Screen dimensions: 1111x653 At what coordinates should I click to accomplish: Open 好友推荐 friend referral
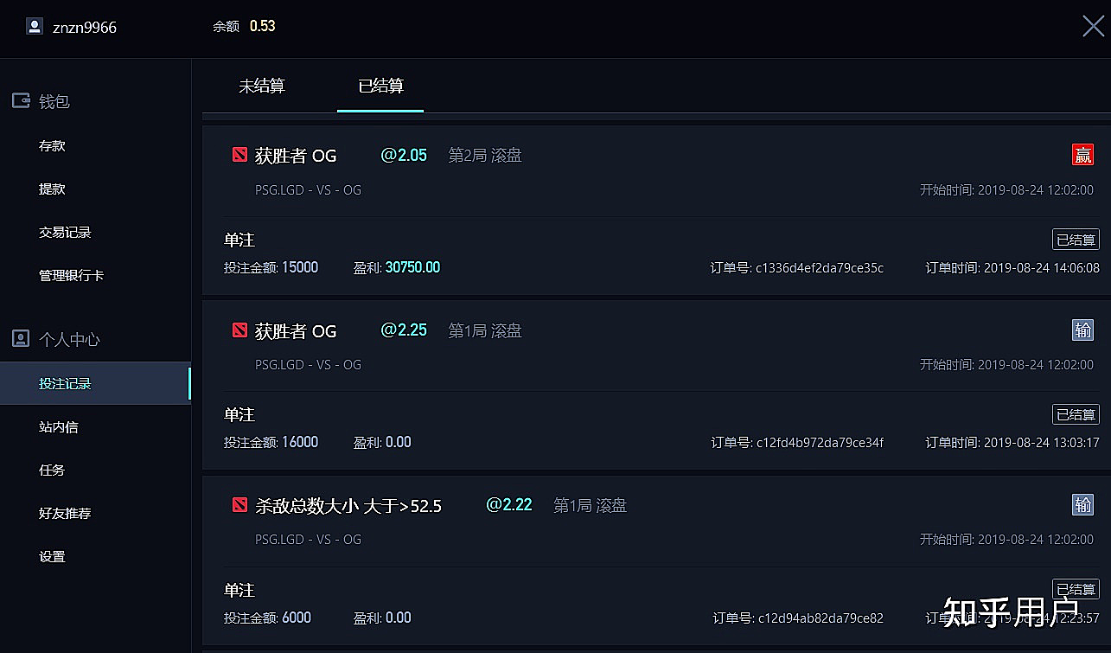(x=65, y=514)
